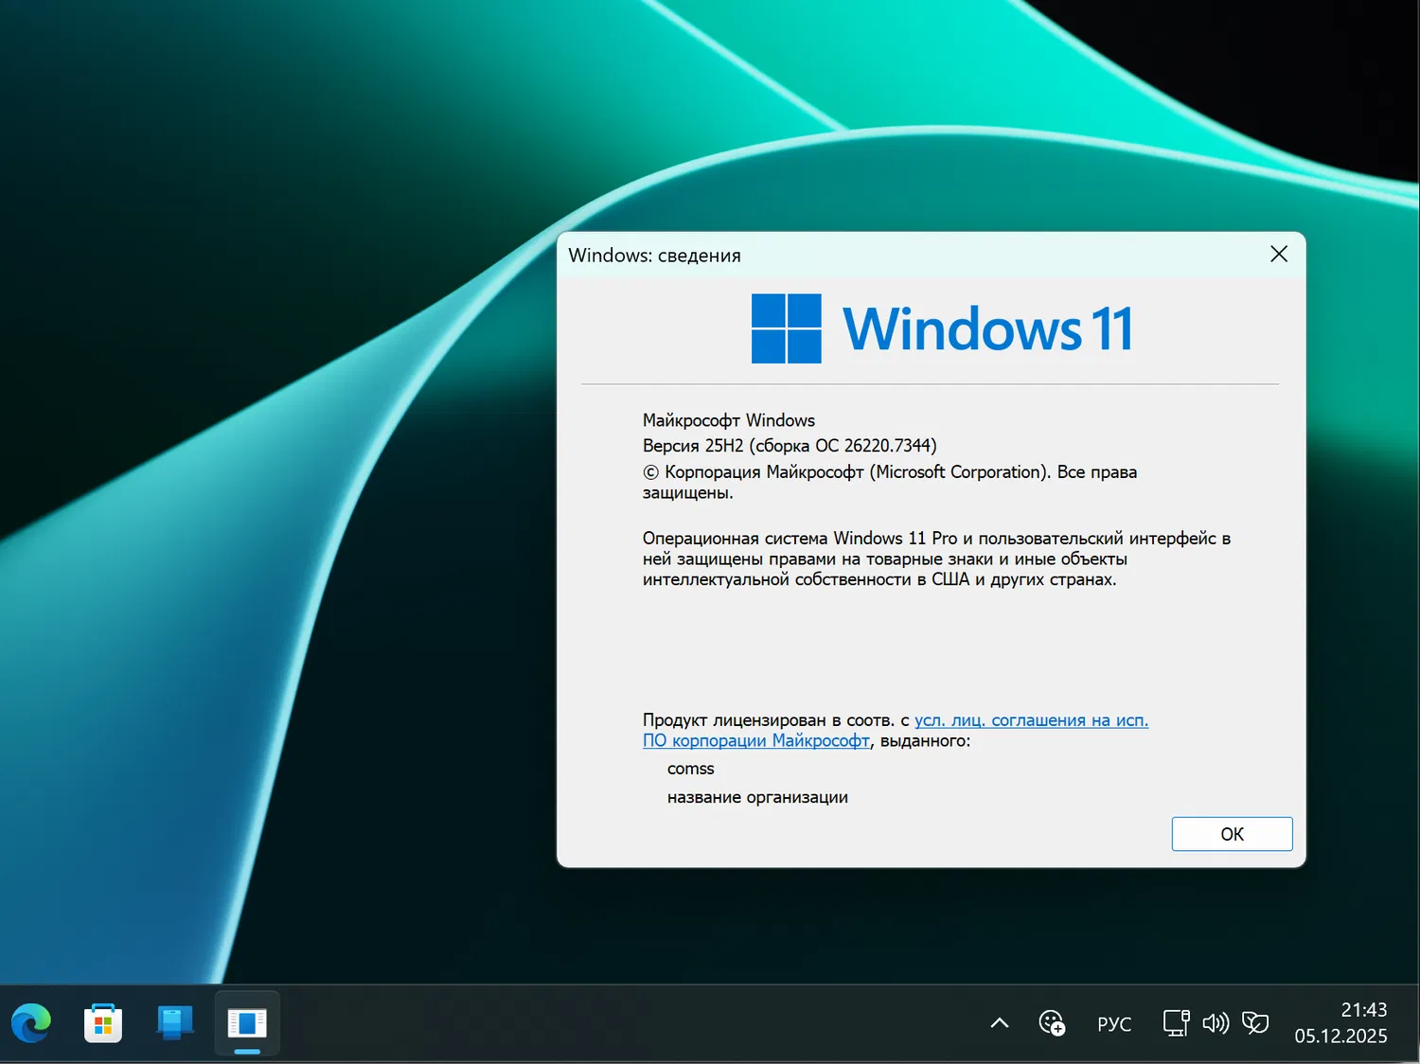Open the license agreement link
The height and width of the screenshot is (1064, 1420).
tap(1031, 719)
